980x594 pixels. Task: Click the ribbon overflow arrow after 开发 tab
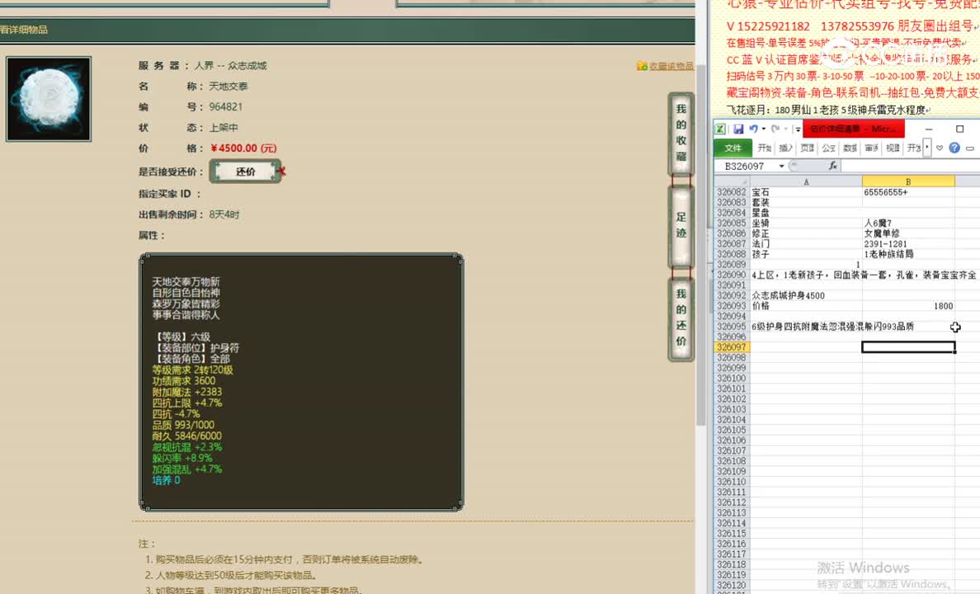click(x=926, y=148)
